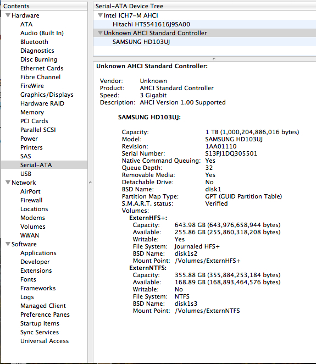Grab the horizontal pane splitter handle
Screen dimensions: 316x364
(x=214, y=59)
